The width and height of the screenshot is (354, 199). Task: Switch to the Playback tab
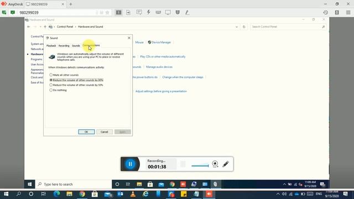coord(51,45)
